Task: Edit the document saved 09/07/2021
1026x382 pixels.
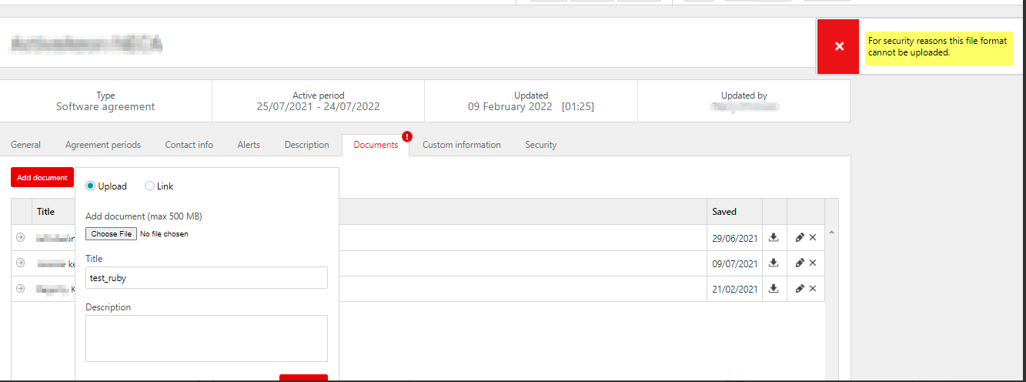Action: [800, 263]
